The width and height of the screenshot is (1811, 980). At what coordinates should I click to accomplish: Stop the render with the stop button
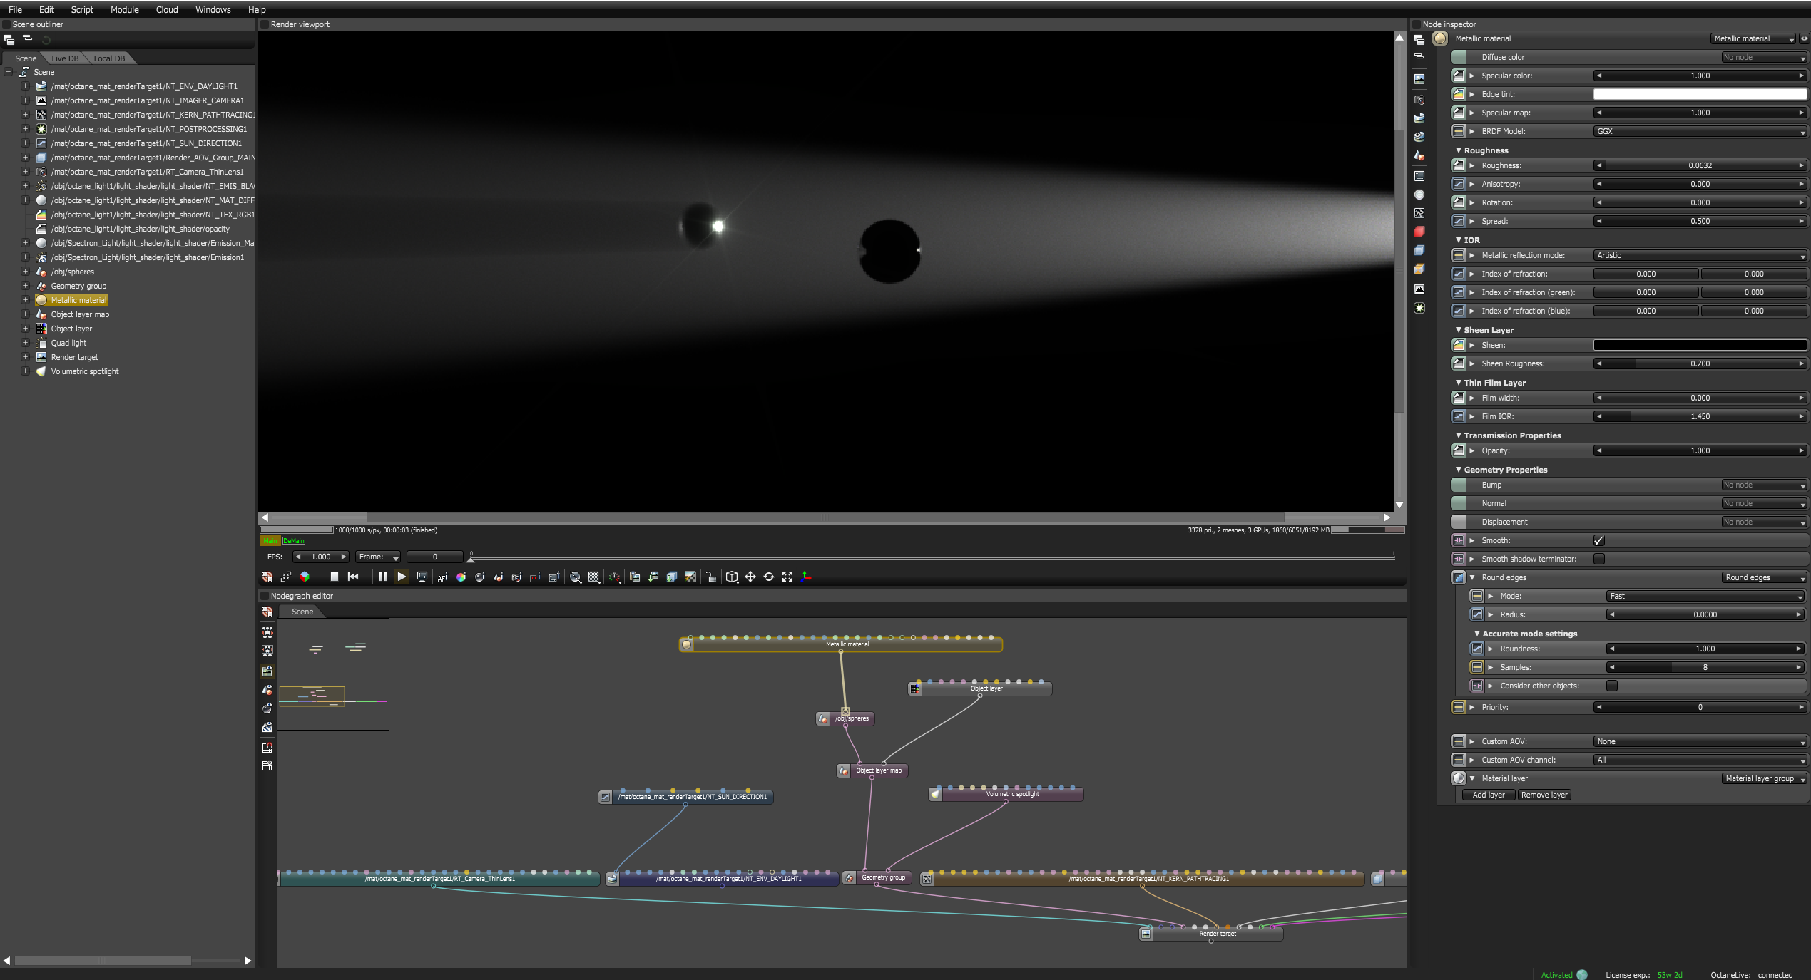tap(334, 577)
